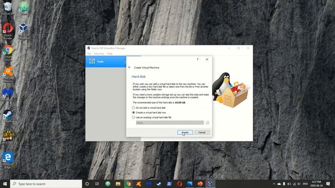Go back with the wizard's back arrow

click(x=129, y=67)
